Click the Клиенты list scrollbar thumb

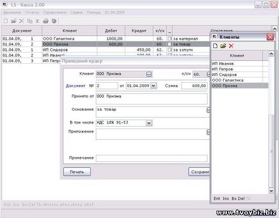click(272, 151)
